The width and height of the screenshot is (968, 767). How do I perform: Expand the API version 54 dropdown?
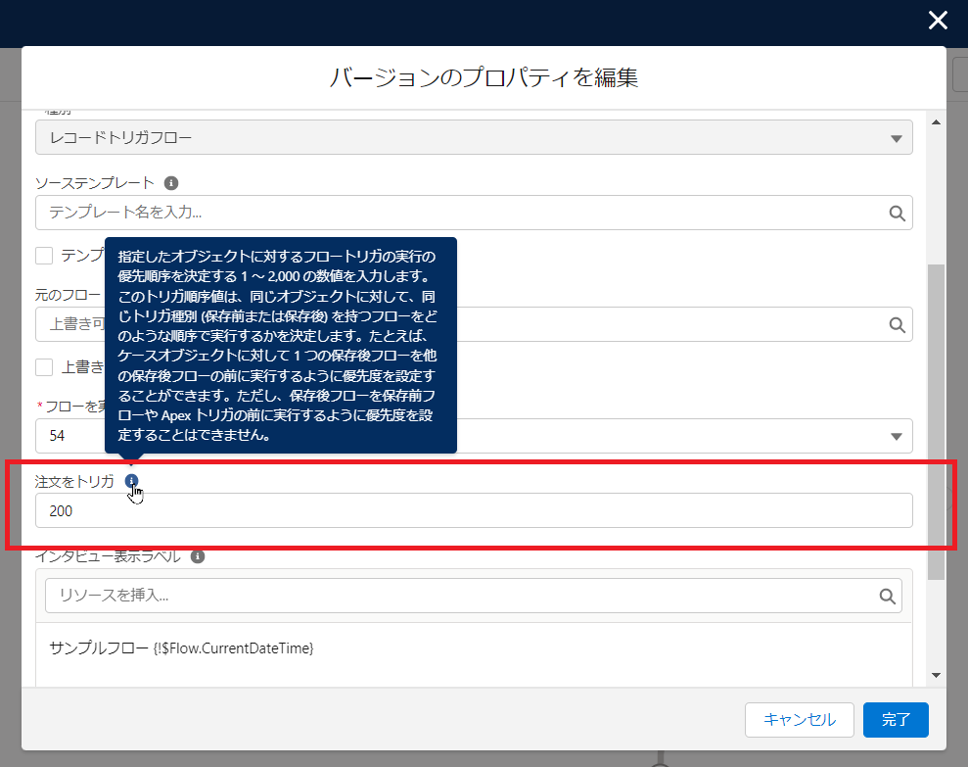coord(685,436)
